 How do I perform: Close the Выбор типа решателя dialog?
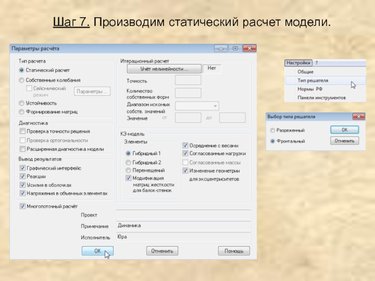coord(359,117)
